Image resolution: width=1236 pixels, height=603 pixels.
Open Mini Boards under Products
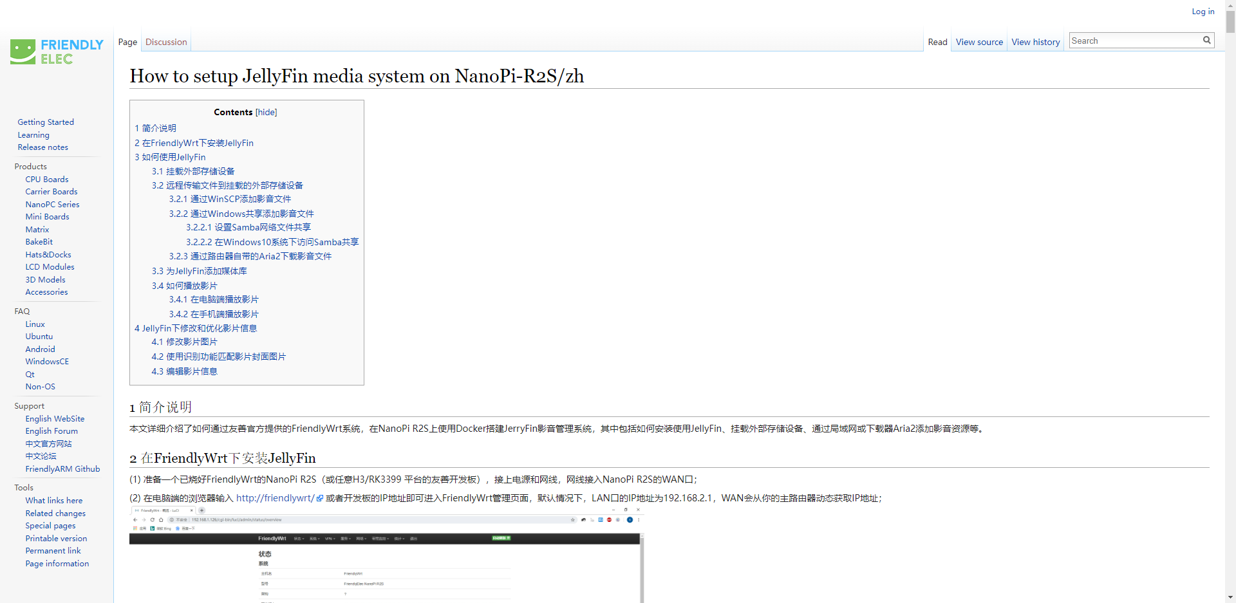pyautogui.click(x=47, y=216)
